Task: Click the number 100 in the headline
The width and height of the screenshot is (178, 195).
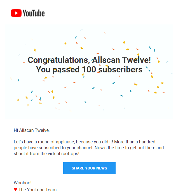Action: pos(89,69)
